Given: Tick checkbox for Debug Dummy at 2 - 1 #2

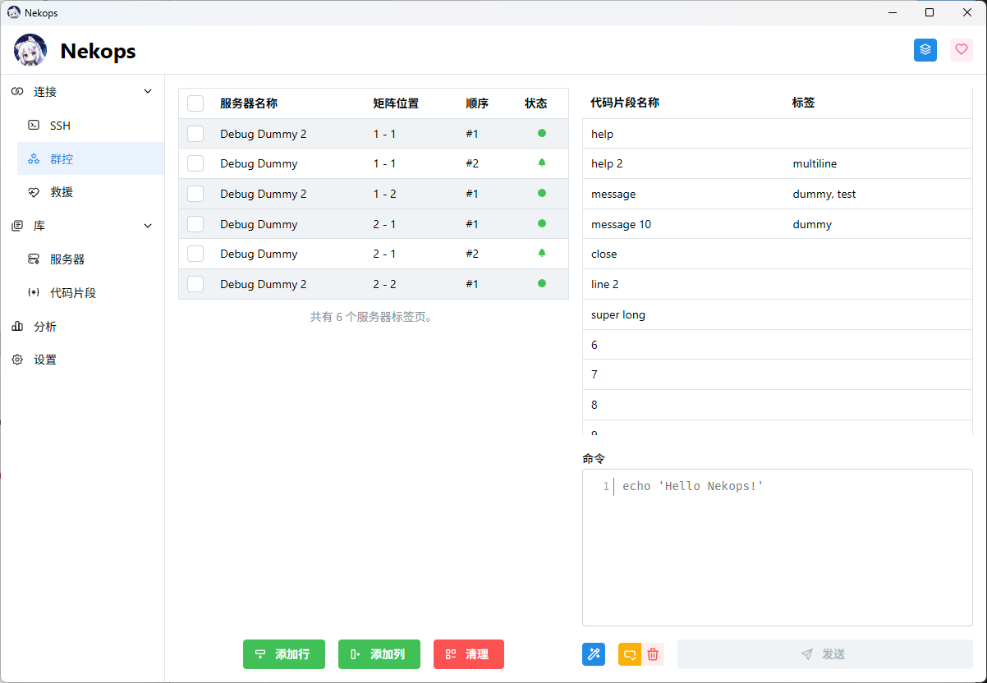Looking at the screenshot, I should click(195, 254).
